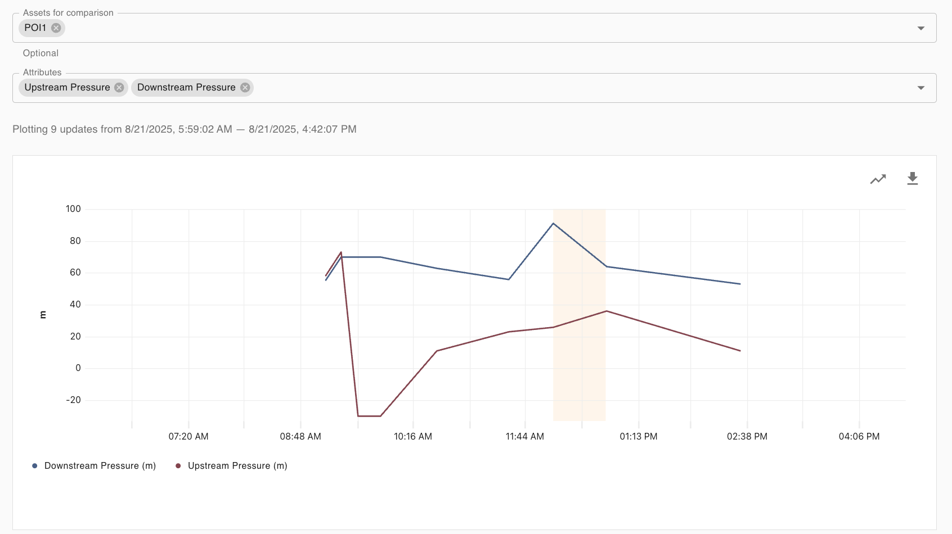Expand the Attributes dropdown arrow
Image resolution: width=952 pixels, height=534 pixels.
920,88
